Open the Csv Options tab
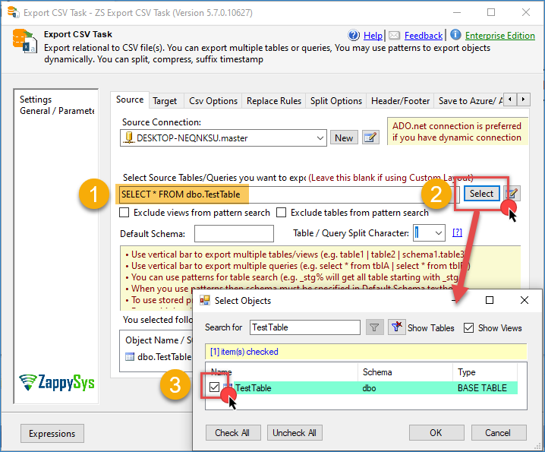545x452 pixels. tap(213, 101)
